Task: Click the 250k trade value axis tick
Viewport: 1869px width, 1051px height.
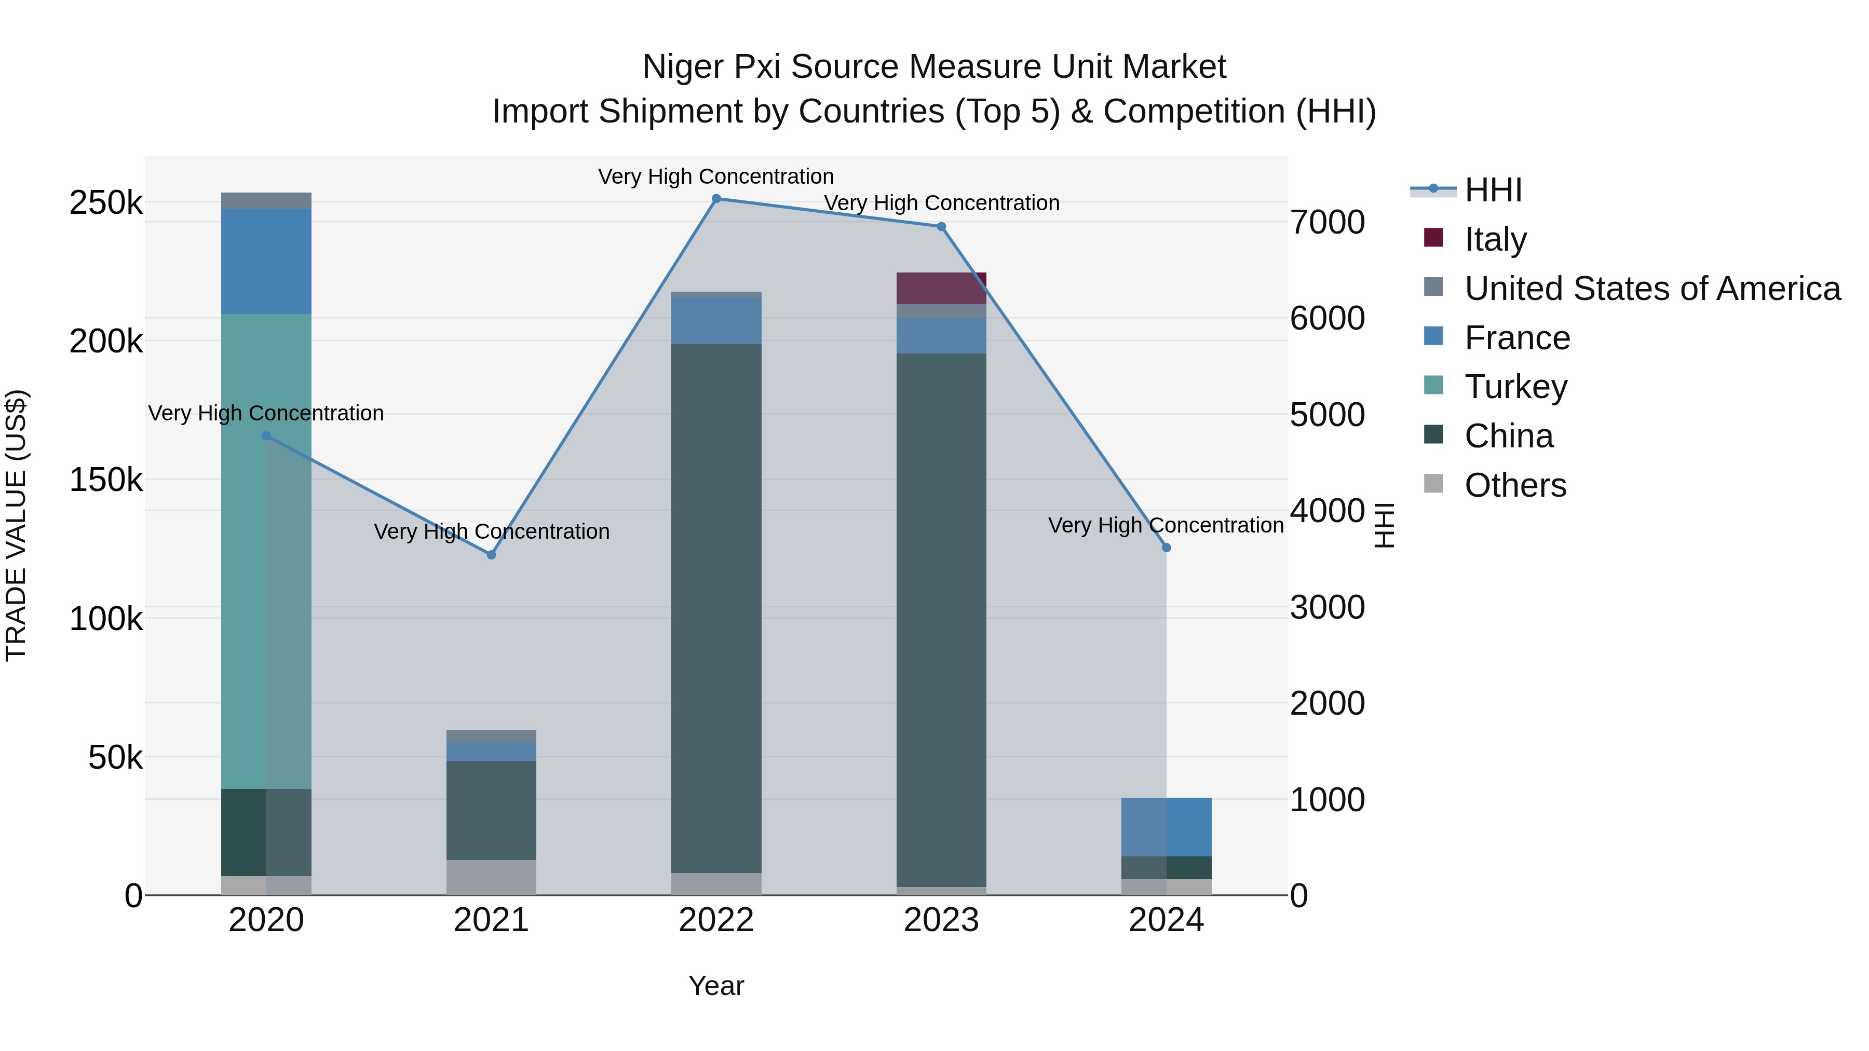Action: [x=106, y=202]
